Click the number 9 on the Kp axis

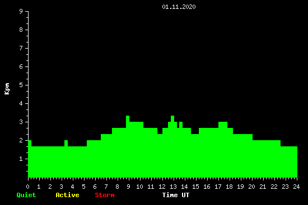coord(21,11)
